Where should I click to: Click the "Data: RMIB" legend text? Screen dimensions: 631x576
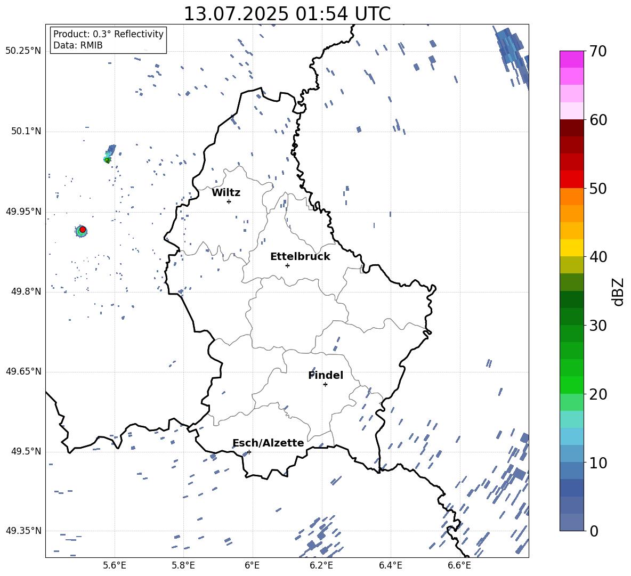click(x=78, y=45)
